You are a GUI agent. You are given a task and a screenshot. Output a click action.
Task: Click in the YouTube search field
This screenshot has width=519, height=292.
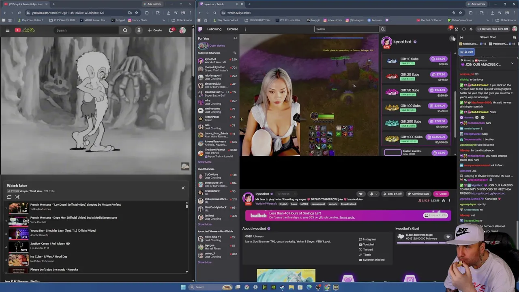click(87, 30)
